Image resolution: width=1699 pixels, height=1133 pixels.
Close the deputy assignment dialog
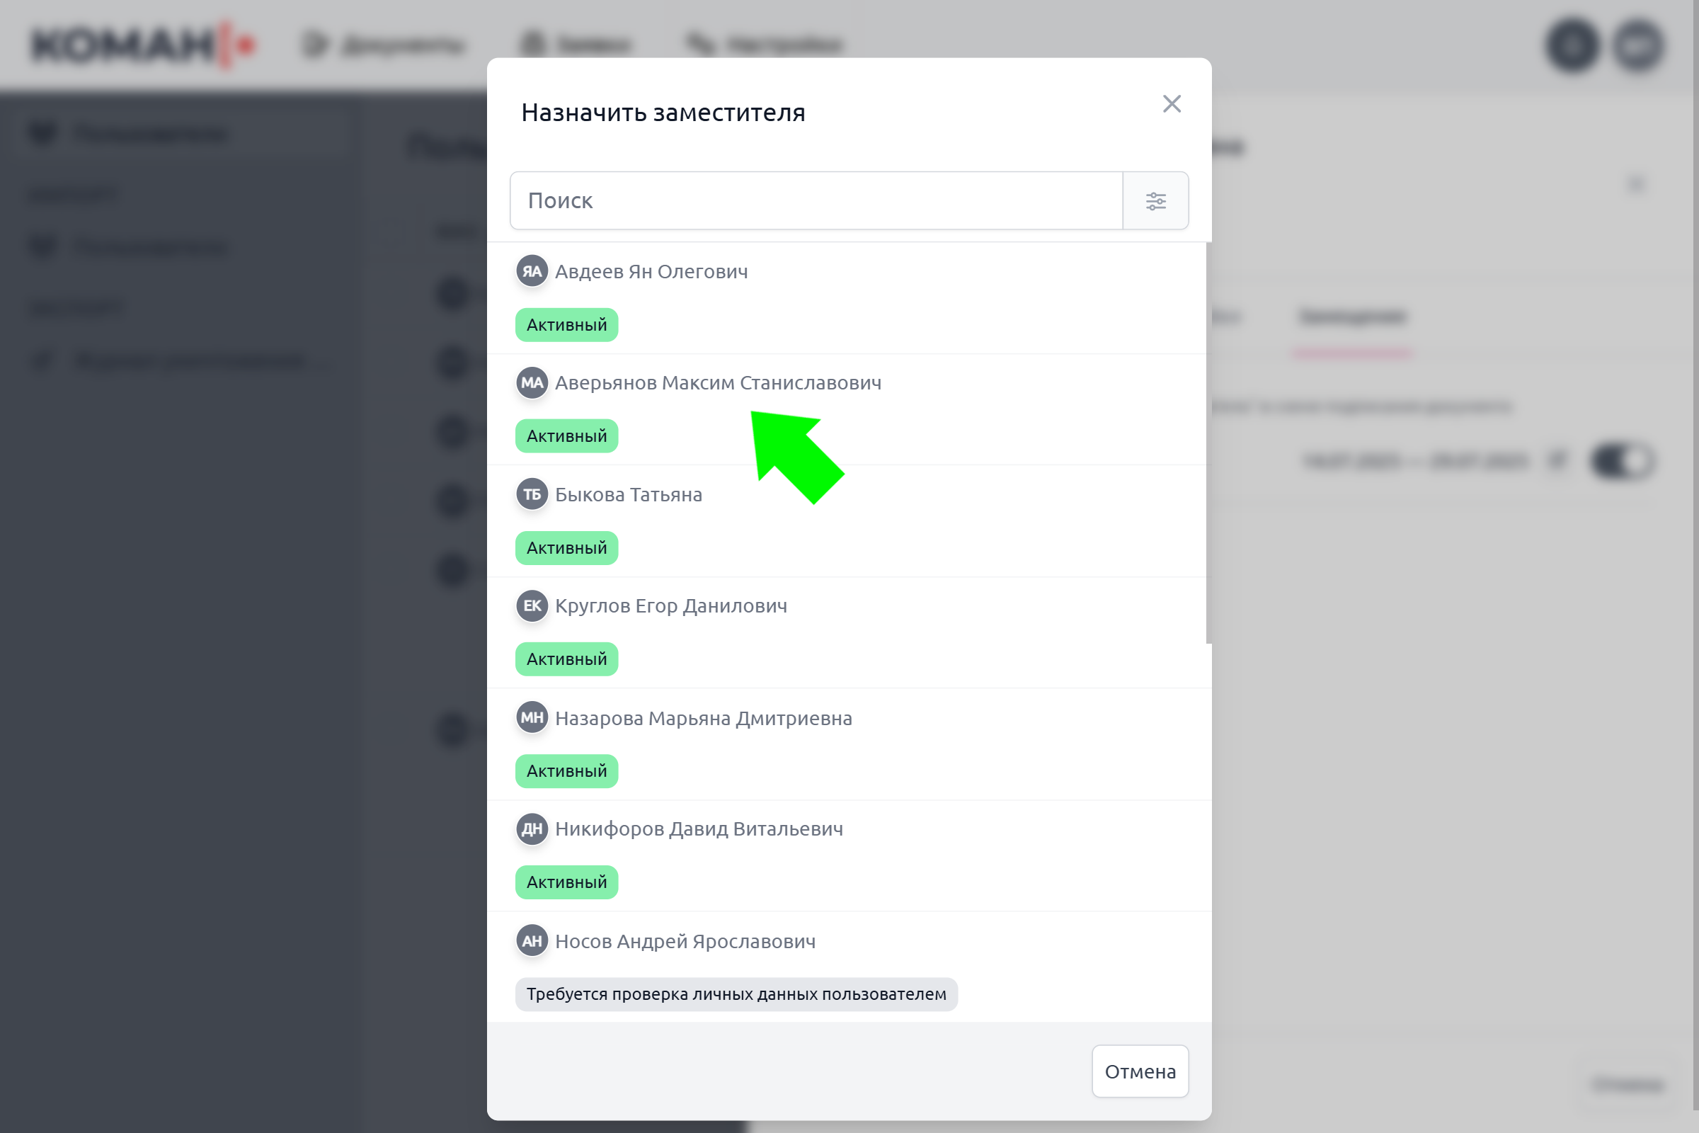[1172, 104]
